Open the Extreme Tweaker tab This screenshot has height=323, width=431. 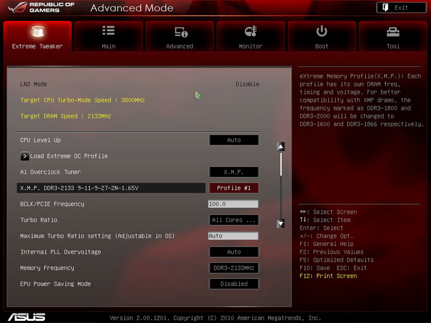[37, 36]
